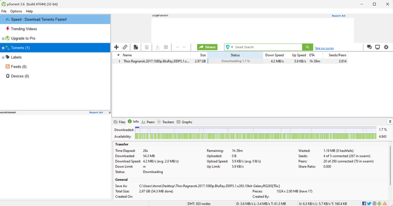The image size is (393, 206).
Task: Expand the Labels tree node
Action: tap(3, 57)
